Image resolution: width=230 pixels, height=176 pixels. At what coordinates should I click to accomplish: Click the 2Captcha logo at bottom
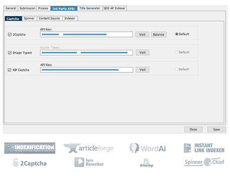[x=30, y=163]
